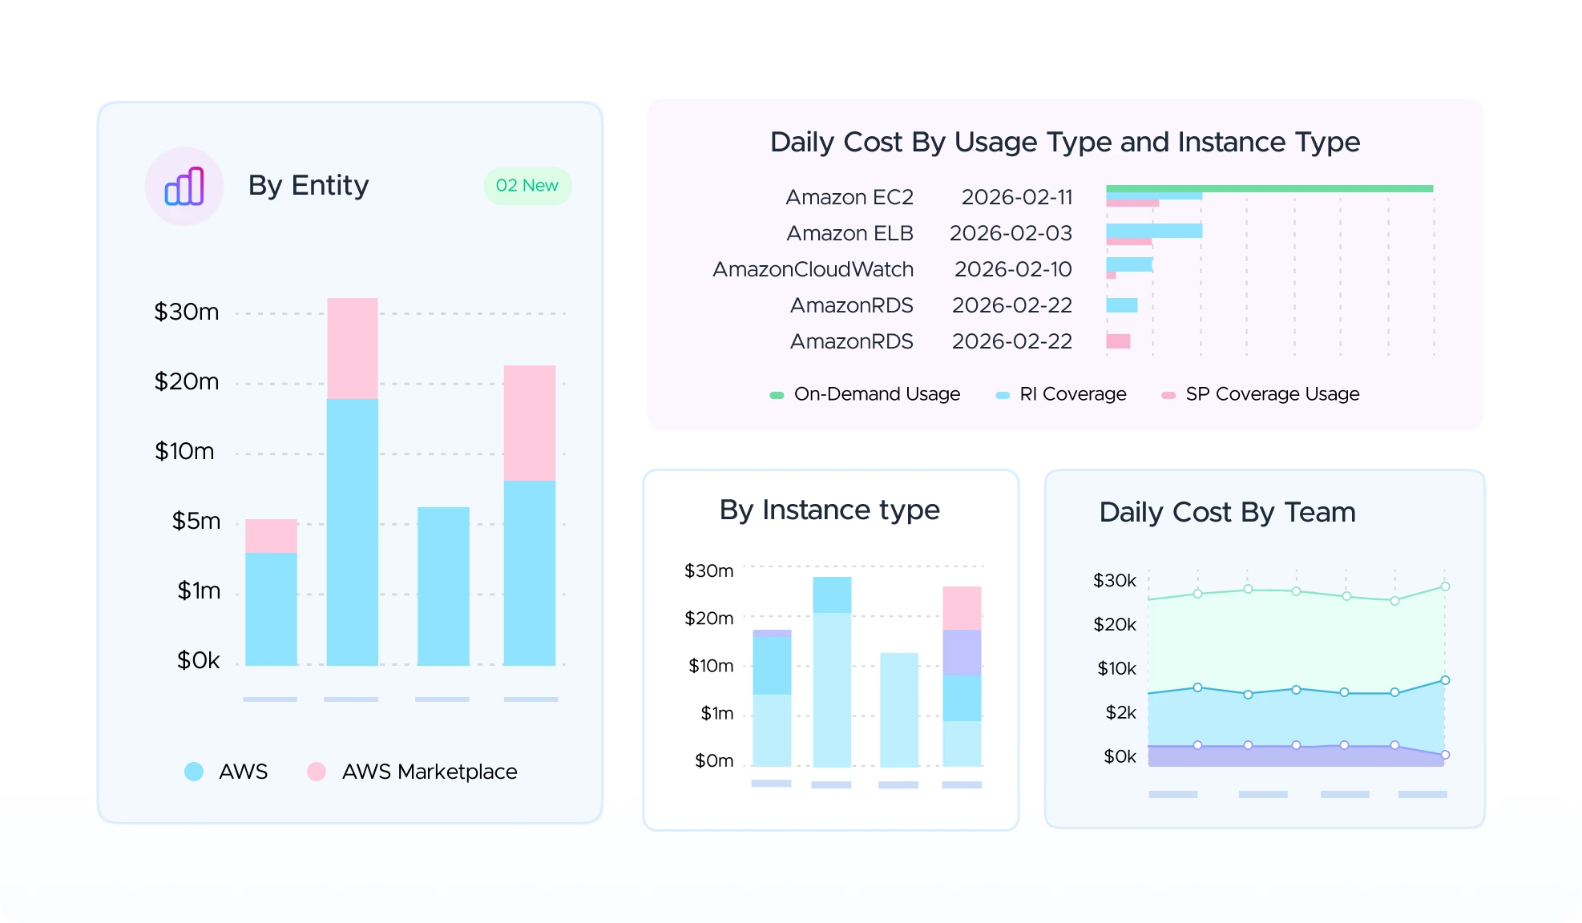Select the Daily Cost By Team title
This screenshot has width=1582, height=923.
[1228, 513]
